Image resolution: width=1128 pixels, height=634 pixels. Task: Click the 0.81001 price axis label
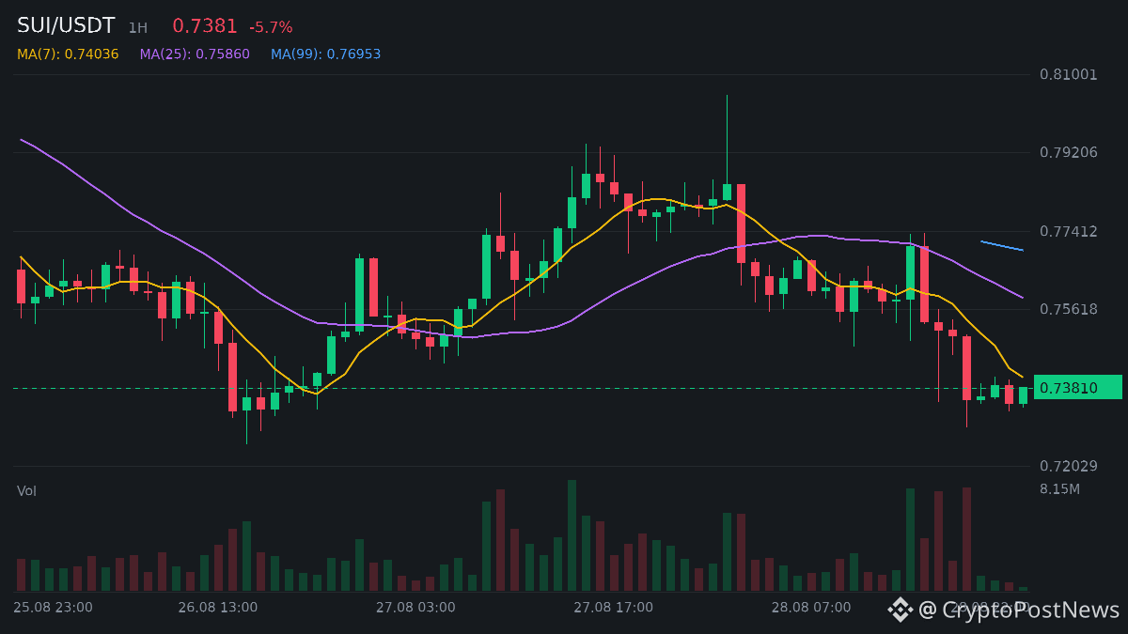[x=1069, y=74]
